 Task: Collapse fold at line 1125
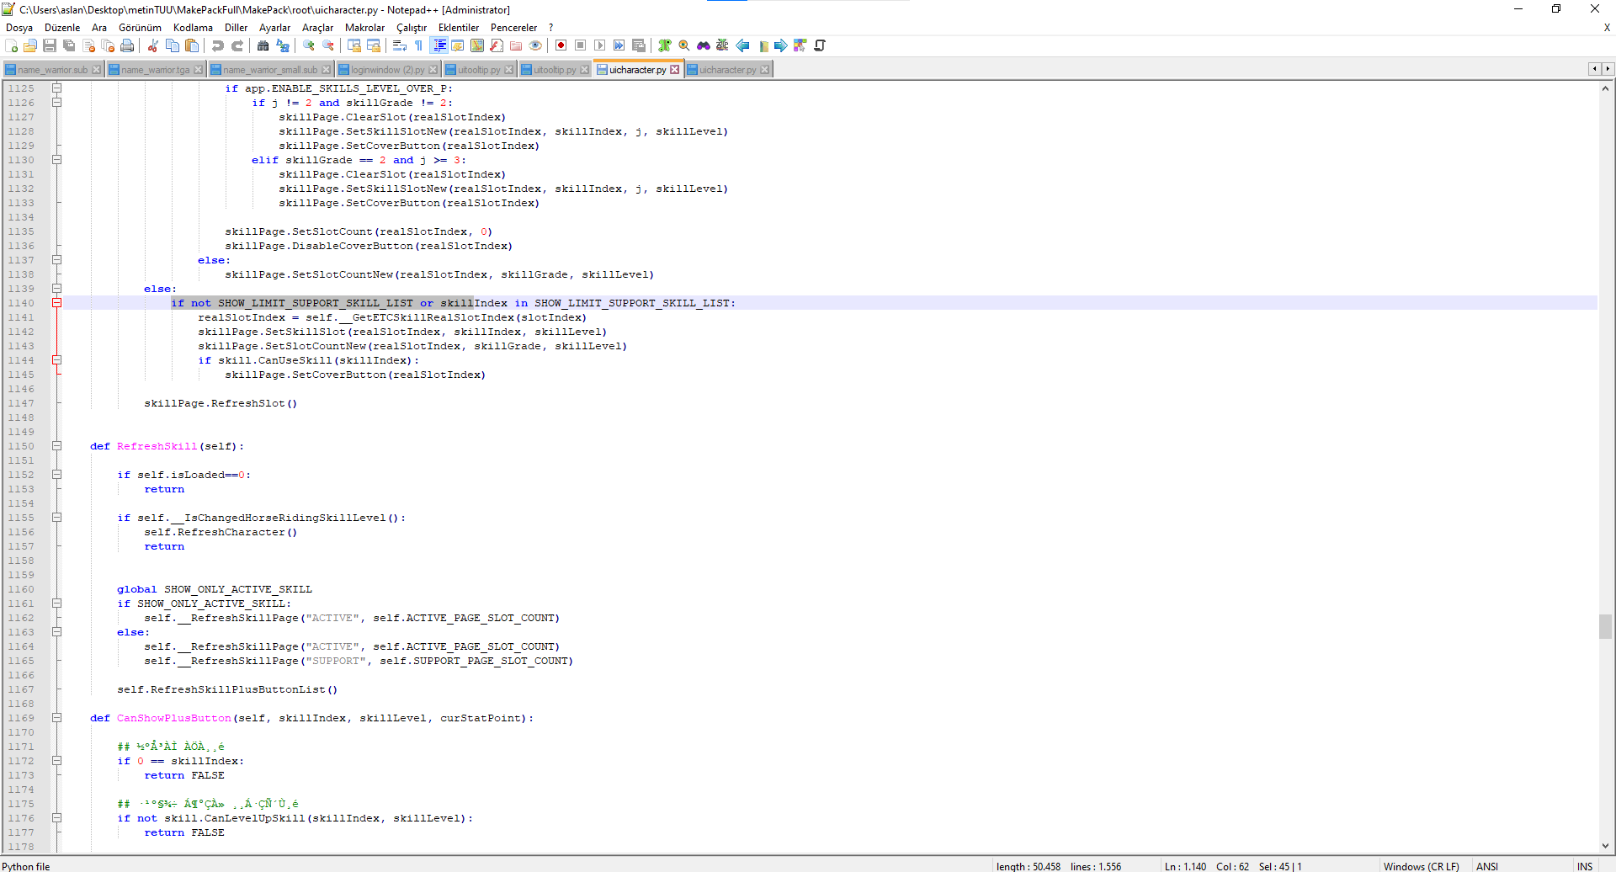(57, 88)
